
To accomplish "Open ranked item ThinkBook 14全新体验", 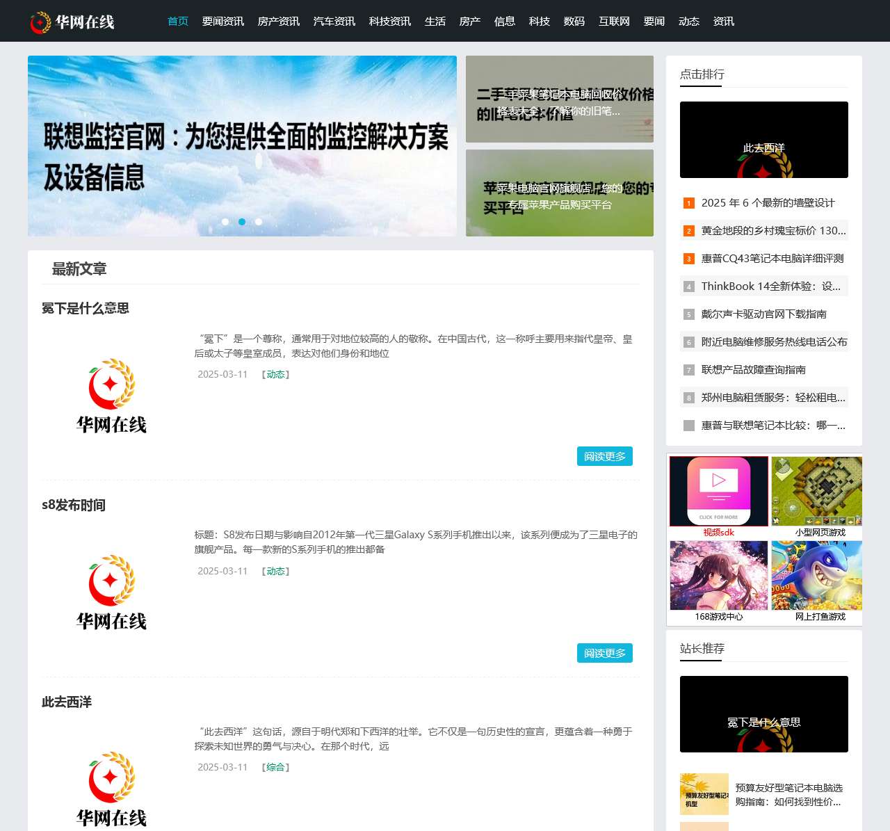I will tap(771, 286).
